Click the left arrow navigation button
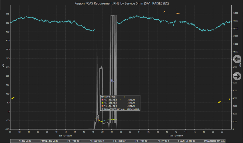Image resolution: width=243 pixels, height=143 pixels. 237,59
